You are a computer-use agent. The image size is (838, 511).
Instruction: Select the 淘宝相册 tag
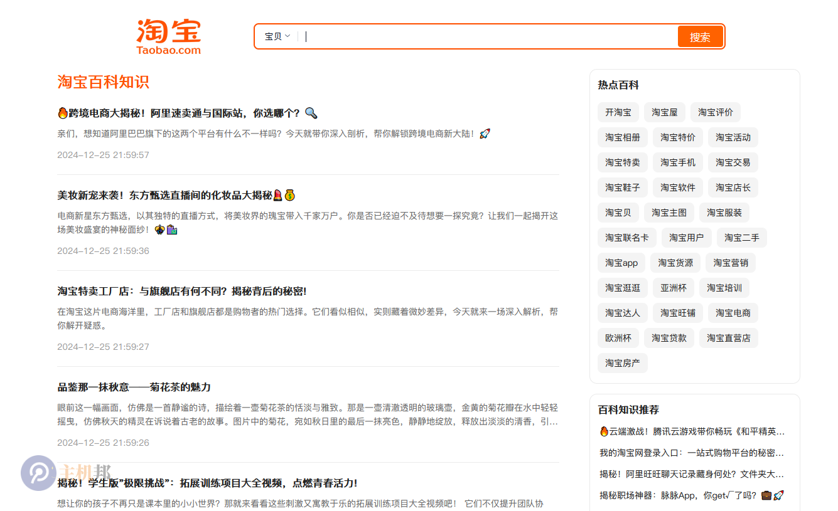pyautogui.click(x=623, y=137)
